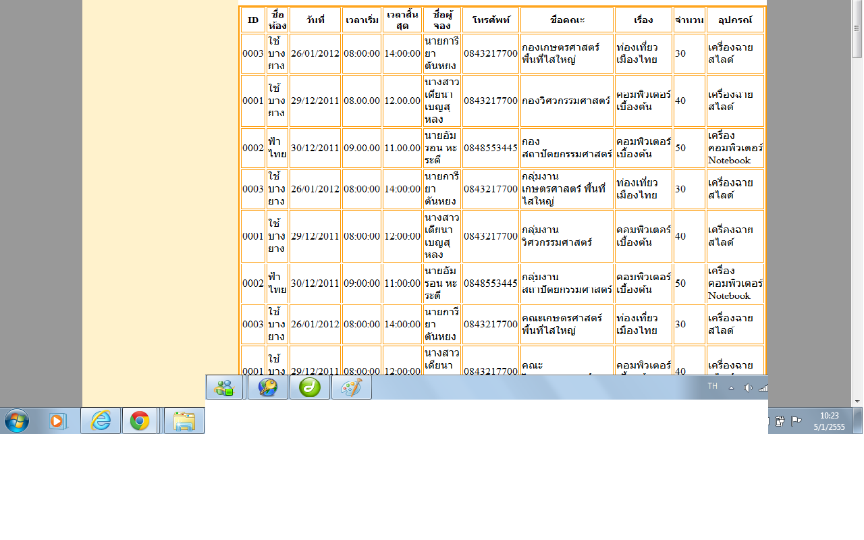Click the end time 11.00.00 written with dots
The height and width of the screenshot is (540, 864).
(x=402, y=148)
